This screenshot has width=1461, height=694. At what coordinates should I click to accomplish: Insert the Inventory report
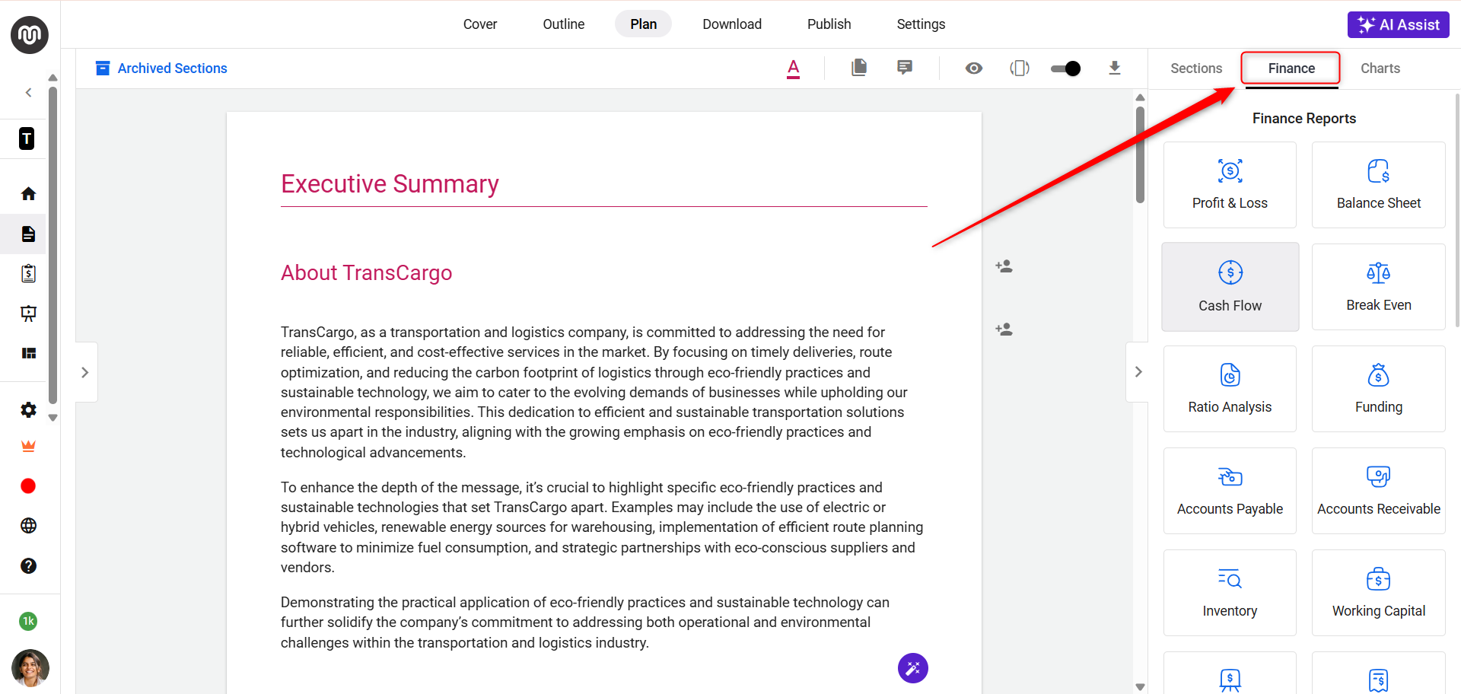(1230, 593)
